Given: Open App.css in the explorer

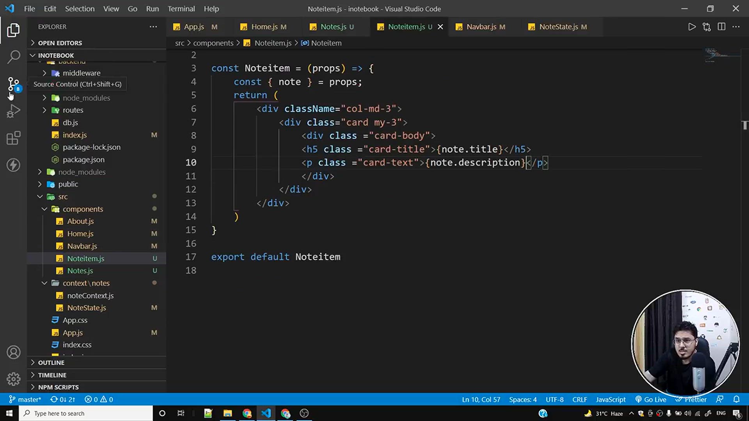Looking at the screenshot, I should (96, 320).
